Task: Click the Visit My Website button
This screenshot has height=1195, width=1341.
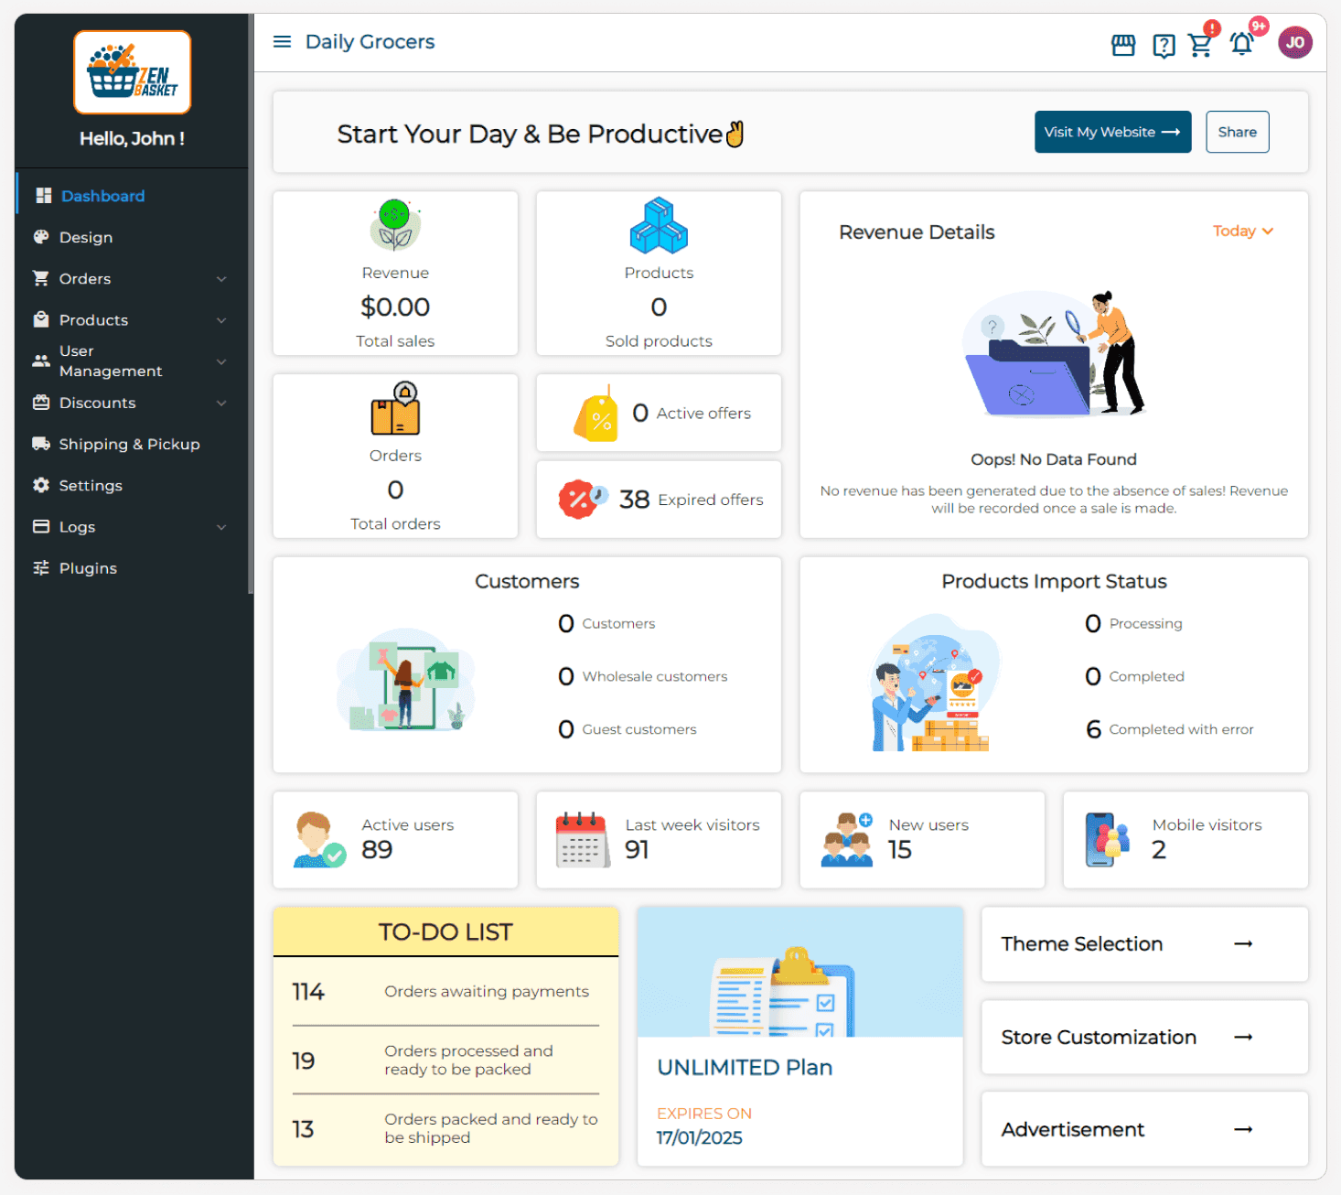Action: point(1111,133)
